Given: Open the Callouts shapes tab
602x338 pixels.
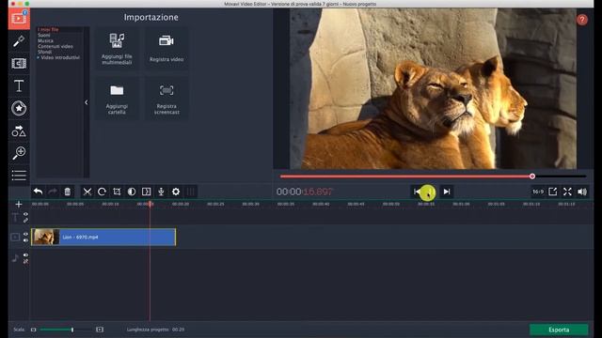Looking at the screenshot, I should pyautogui.click(x=19, y=131).
